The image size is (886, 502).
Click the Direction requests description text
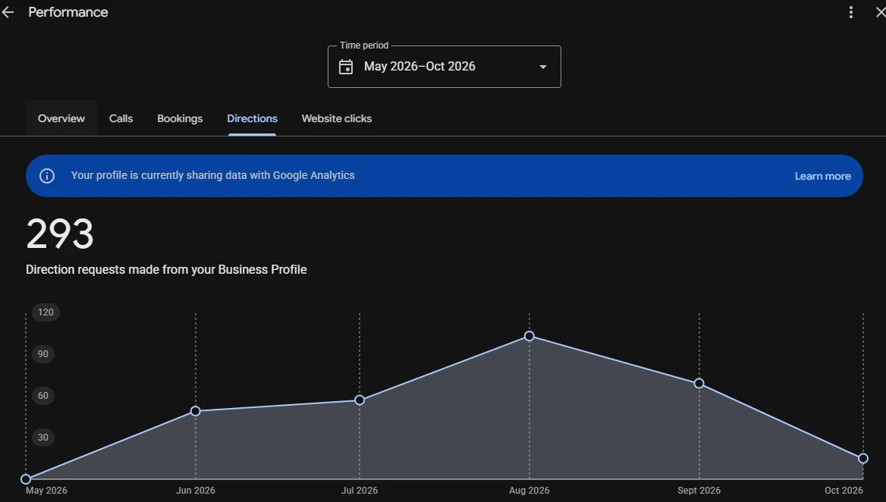click(x=166, y=269)
